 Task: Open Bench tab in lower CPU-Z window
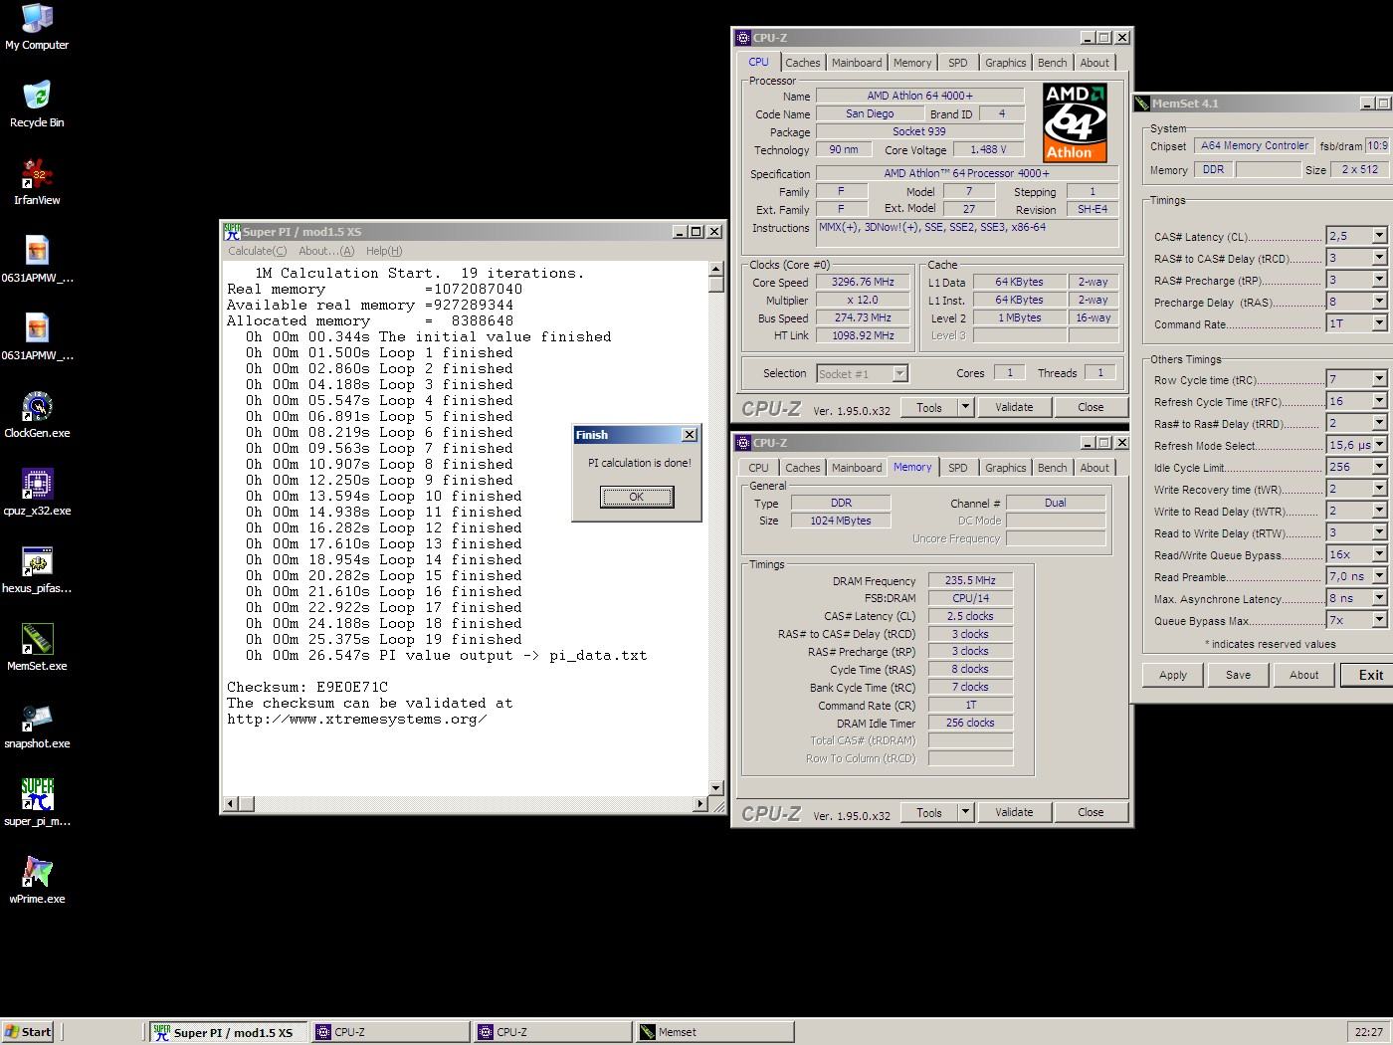pos(1052,468)
